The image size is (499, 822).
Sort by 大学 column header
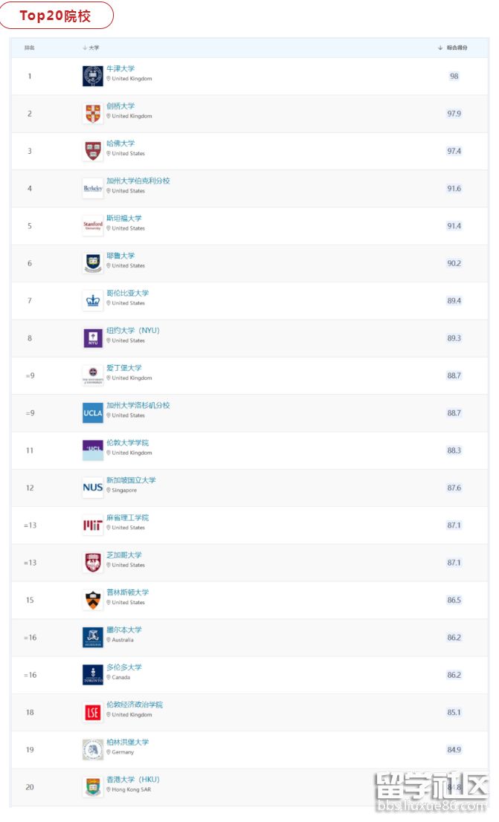click(91, 48)
